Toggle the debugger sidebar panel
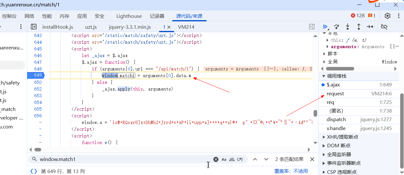Image resolution: width=404 pixels, height=175 pixels. (312, 27)
